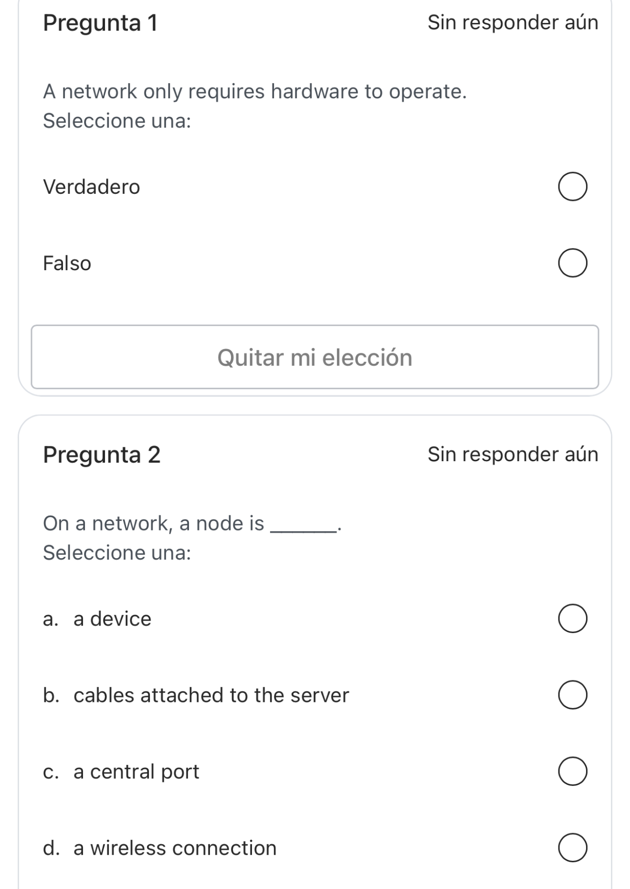Click the Falso answer label
Image resolution: width=630 pixels, height=889 pixels.
tap(66, 262)
